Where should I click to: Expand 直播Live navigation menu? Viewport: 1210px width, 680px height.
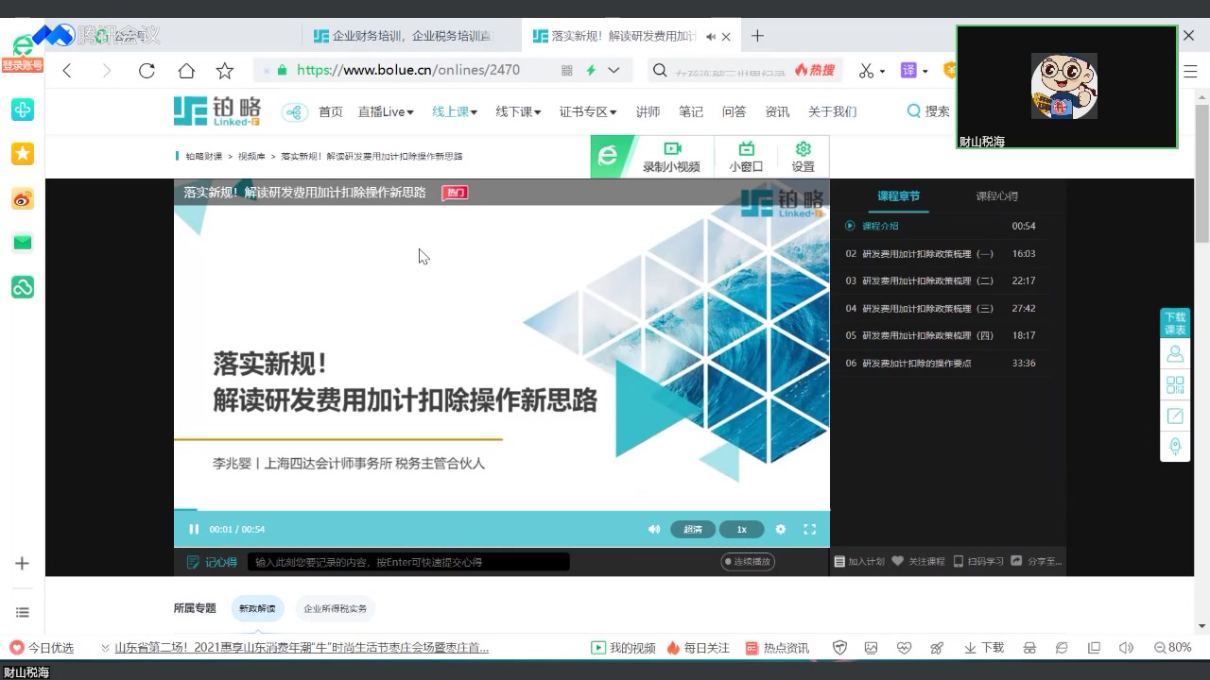(x=386, y=111)
